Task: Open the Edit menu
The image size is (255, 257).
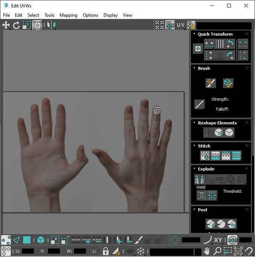Action: click(x=19, y=15)
